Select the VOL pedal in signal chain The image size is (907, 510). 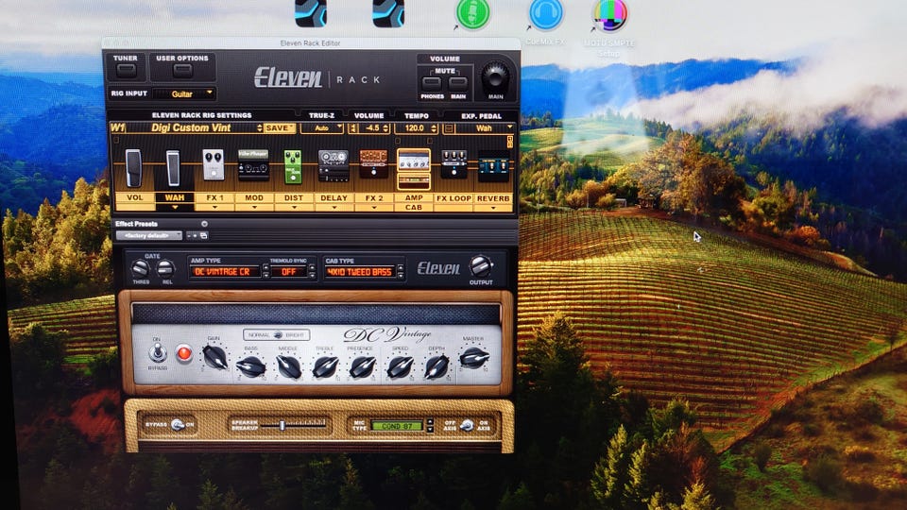click(x=133, y=168)
